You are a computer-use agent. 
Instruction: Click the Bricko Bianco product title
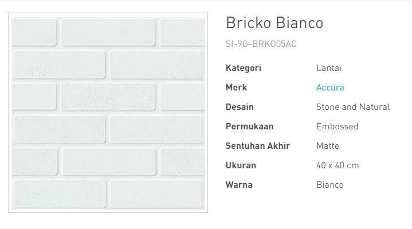click(x=274, y=22)
